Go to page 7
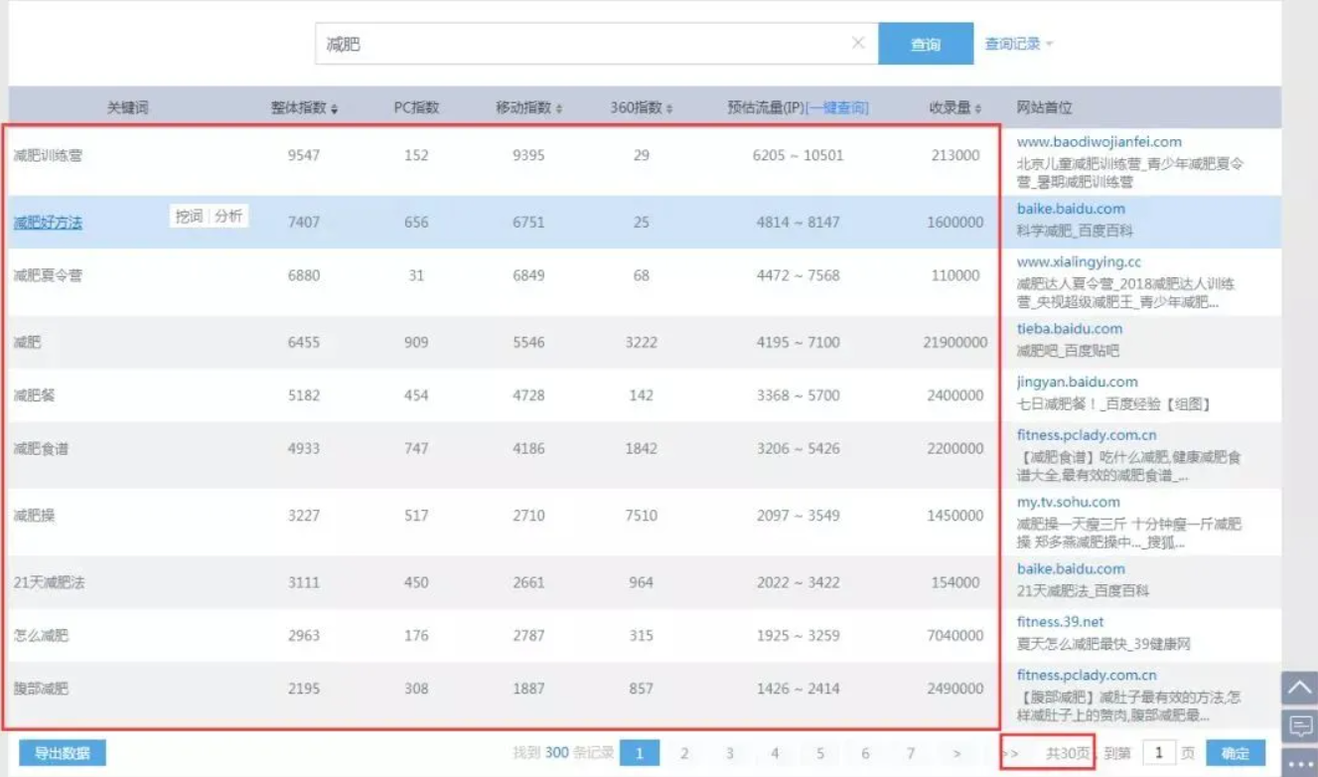This screenshot has height=777, width=1318. click(911, 753)
